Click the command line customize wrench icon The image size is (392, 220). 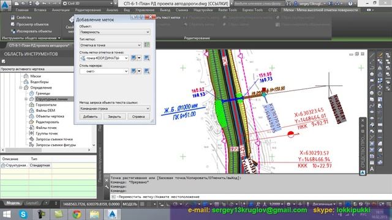[x=107, y=186]
